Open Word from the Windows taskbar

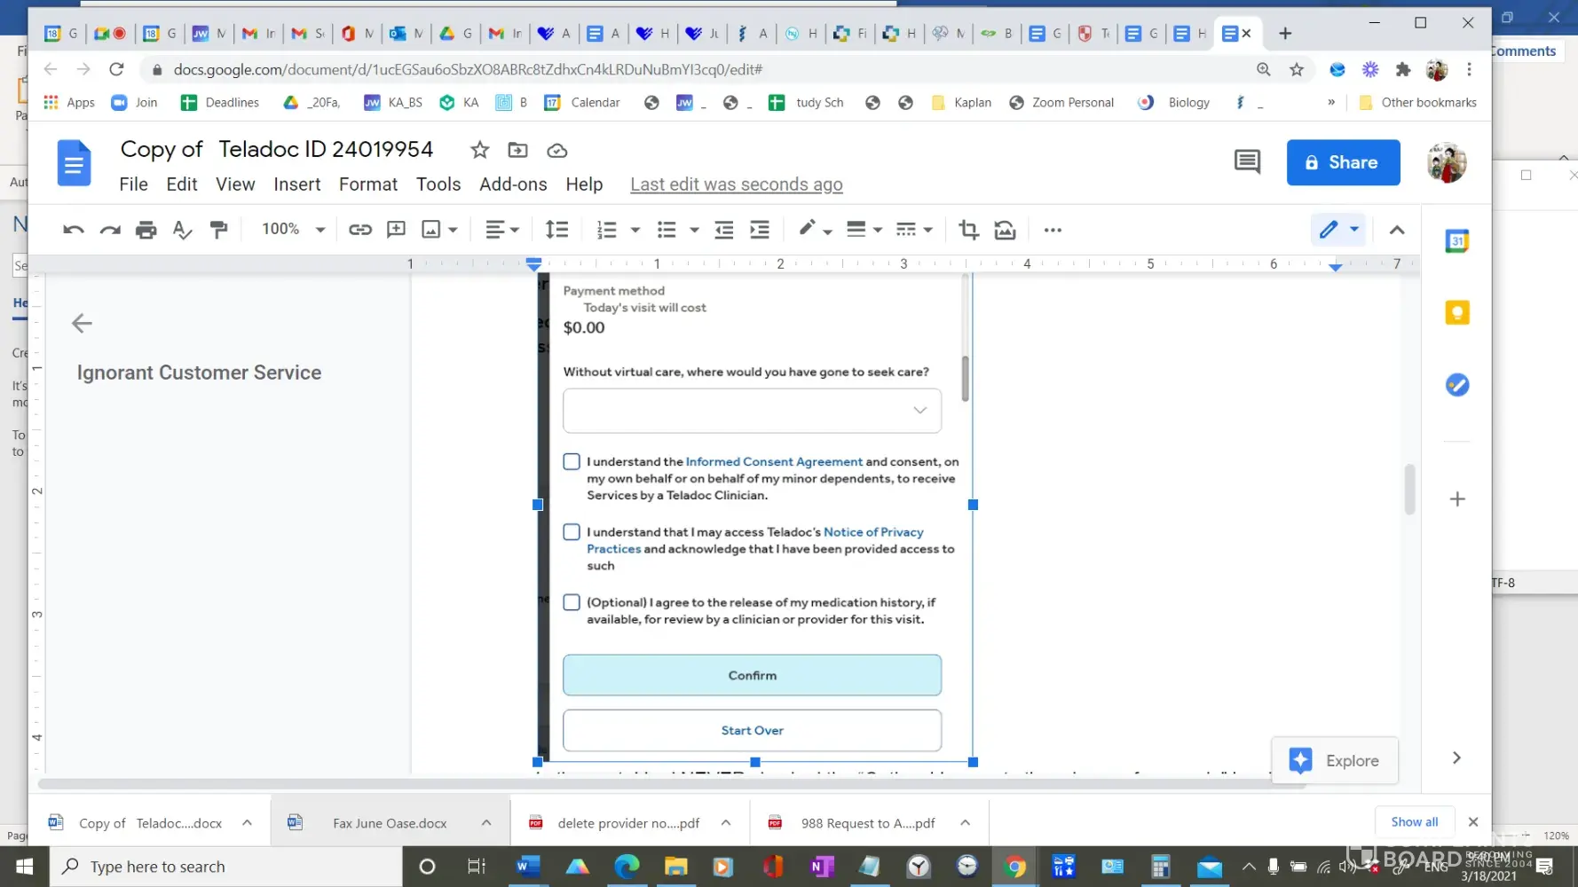[528, 867]
